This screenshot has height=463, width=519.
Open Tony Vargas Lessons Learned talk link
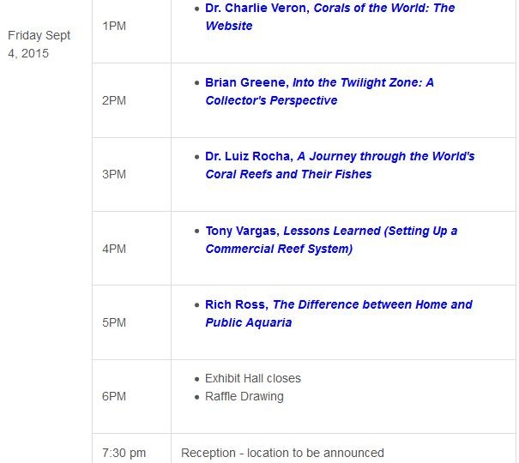tap(331, 239)
